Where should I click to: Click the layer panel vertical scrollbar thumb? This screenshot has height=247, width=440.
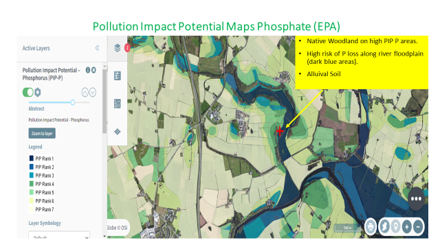click(104, 101)
